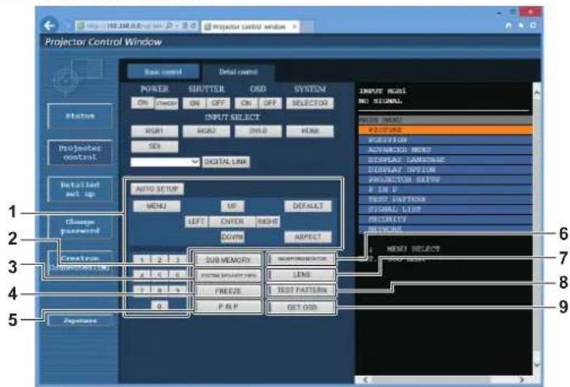Select DISPLAY OPTION in the OSD list
The image size is (570, 387).
coord(445,169)
